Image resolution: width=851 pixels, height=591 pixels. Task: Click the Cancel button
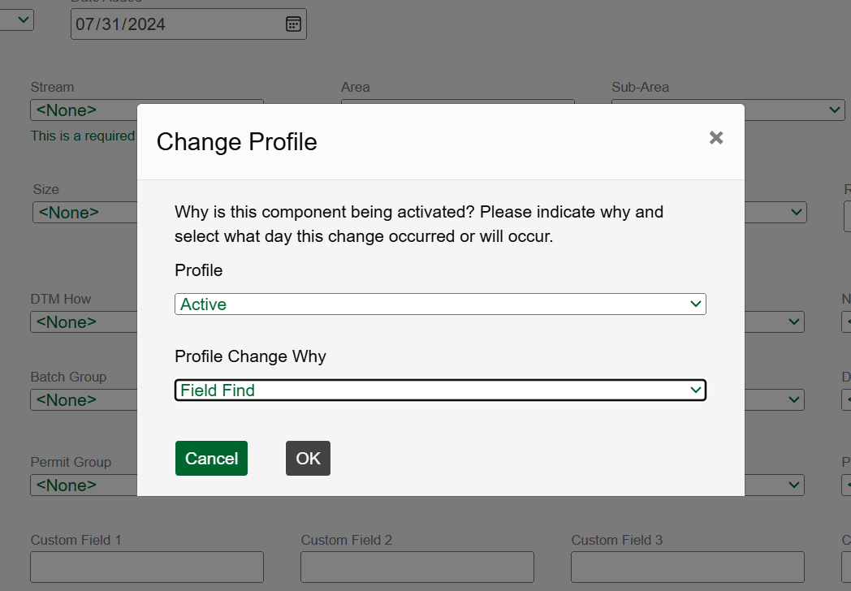[211, 458]
